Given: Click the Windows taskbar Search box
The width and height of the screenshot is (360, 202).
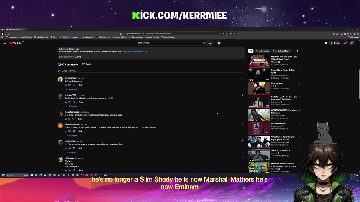Looking at the screenshot, I should [17, 175].
